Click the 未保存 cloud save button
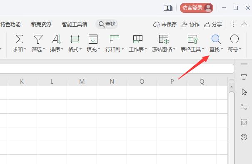 tap(165, 25)
